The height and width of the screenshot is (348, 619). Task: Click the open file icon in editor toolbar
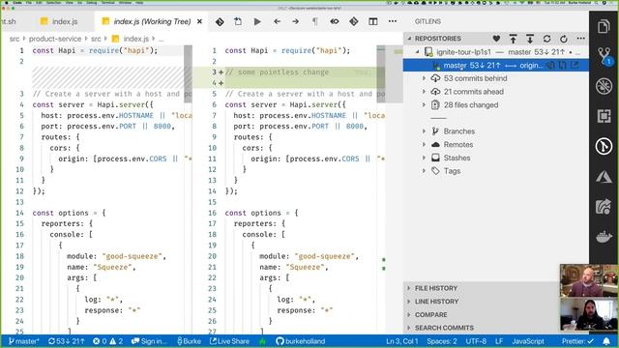pyautogui.click(x=238, y=21)
